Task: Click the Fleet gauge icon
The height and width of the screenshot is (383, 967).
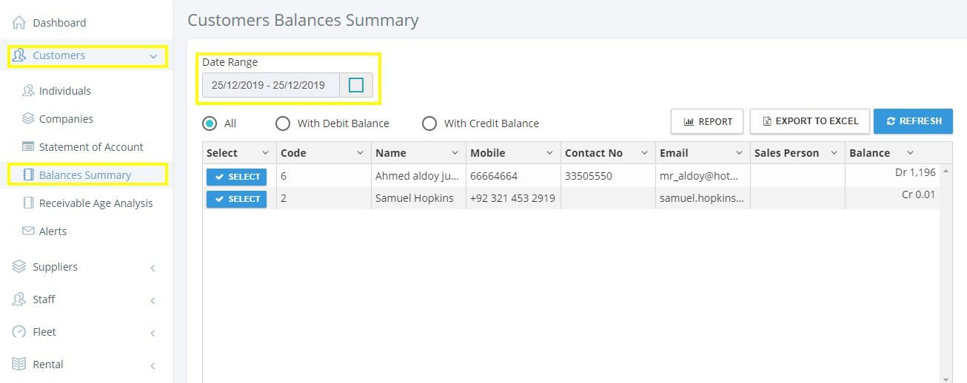Action: [19, 332]
